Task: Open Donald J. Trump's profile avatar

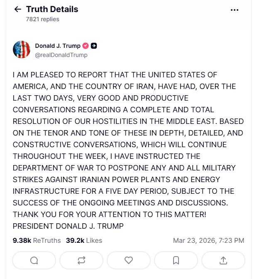Action: point(22,49)
